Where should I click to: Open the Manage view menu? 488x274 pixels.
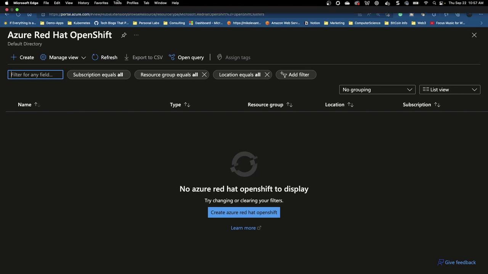pos(63,57)
